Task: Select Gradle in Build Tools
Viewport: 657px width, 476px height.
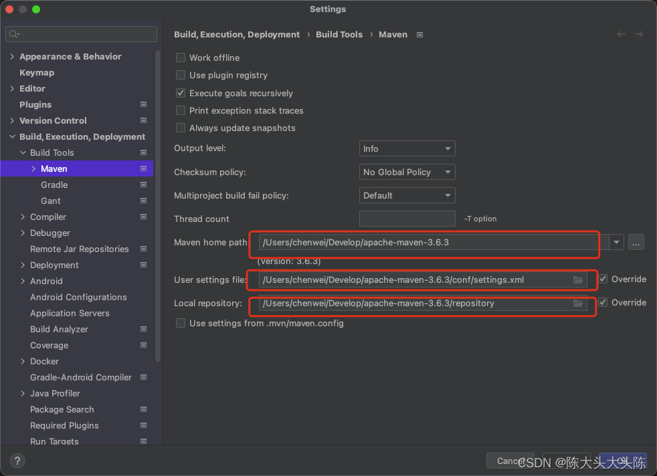Action: [x=54, y=185]
